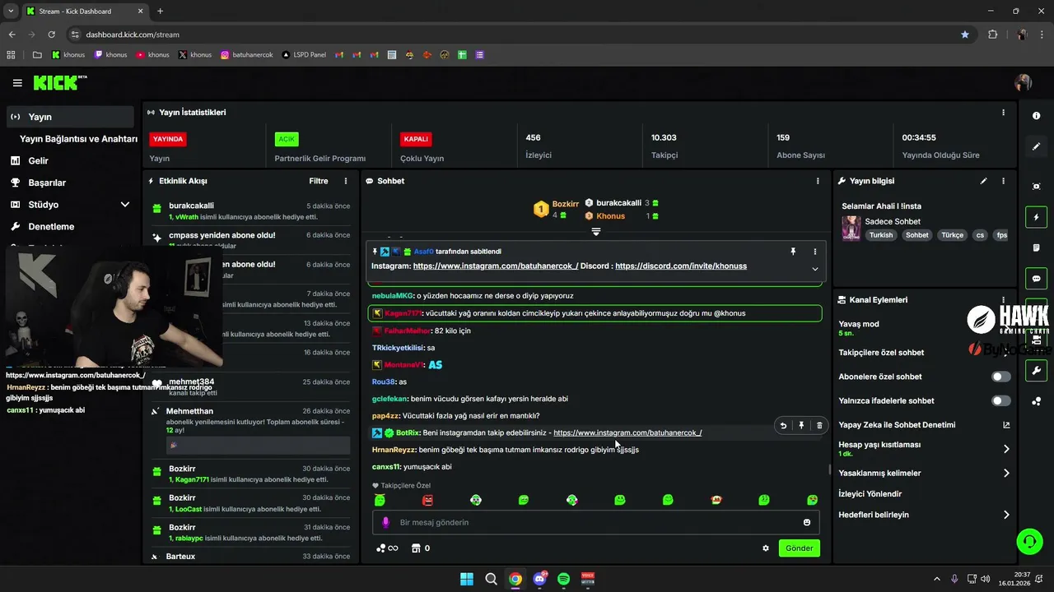
Task: Select Yayın in the sidebar
Action: [70, 117]
